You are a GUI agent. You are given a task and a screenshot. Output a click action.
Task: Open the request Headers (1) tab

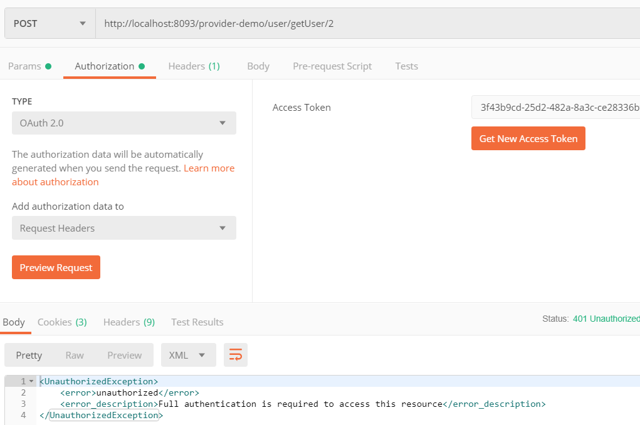pyautogui.click(x=194, y=66)
